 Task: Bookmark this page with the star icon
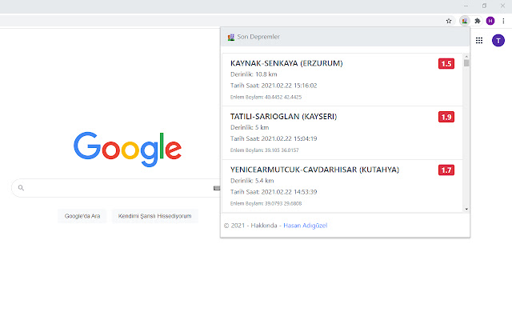click(x=449, y=21)
